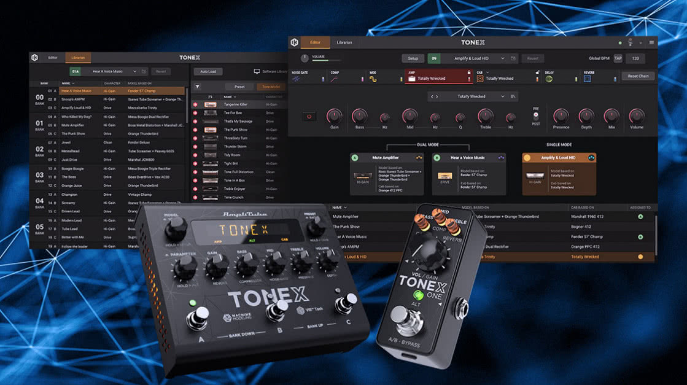
Task: Click the amp Gain knob
Action: click(x=335, y=116)
